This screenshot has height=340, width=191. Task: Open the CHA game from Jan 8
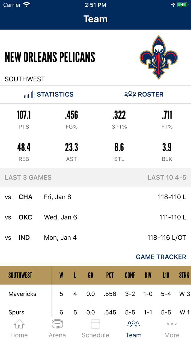[95, 197]
